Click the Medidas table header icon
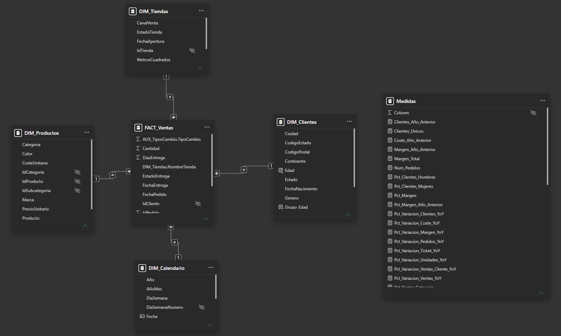Viewport: 561px width, 336px height. (390, 101)
